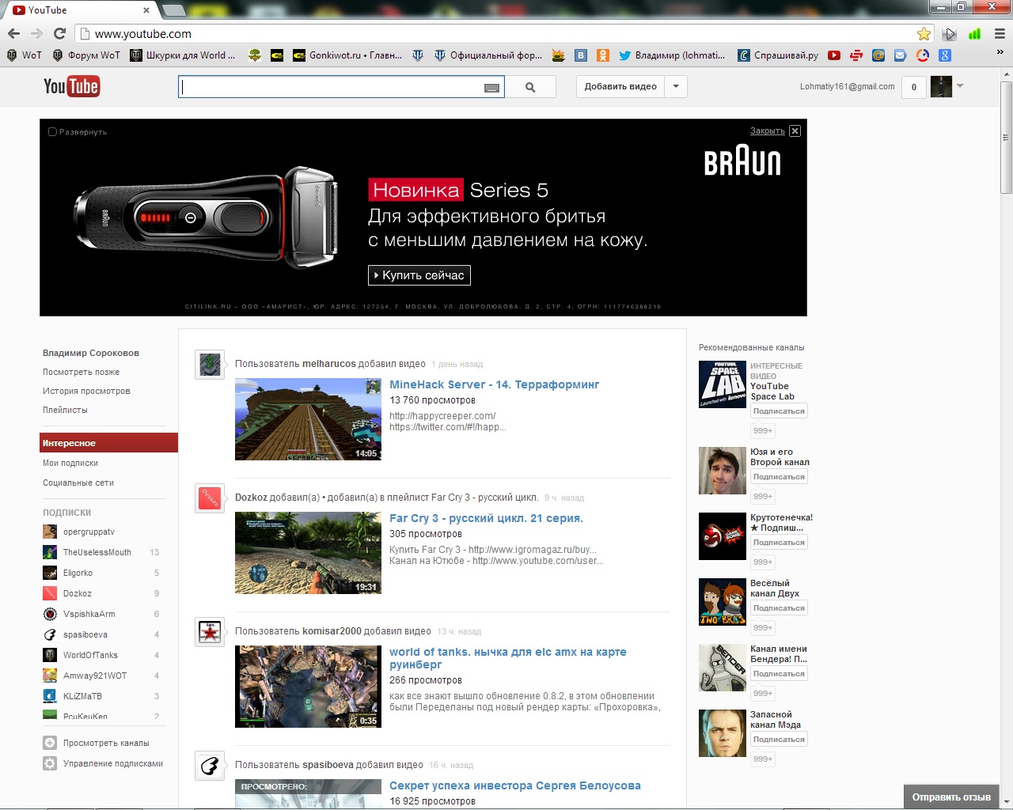Open Плейлисты in the sidebar
Image resolution: width=1013 pixels, height=810 pixels.
[65, 410]
